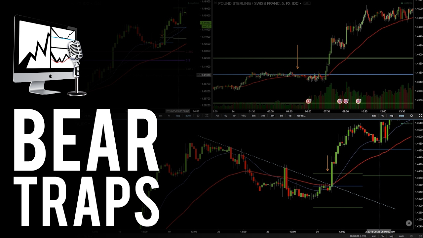Select the 5d time range
The height and width of the screenshot is (238, 423).
click(x=281, y=116)
